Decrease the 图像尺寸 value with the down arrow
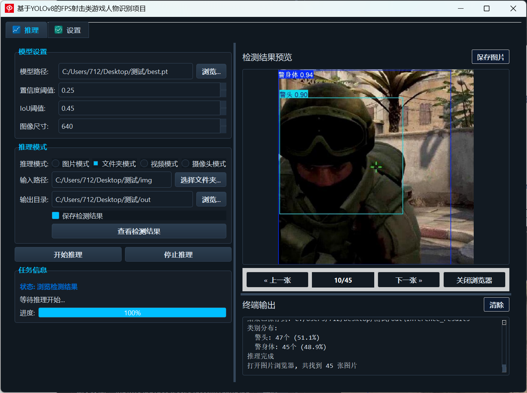Viewport: 527px width, 393px height. (223, 130)
